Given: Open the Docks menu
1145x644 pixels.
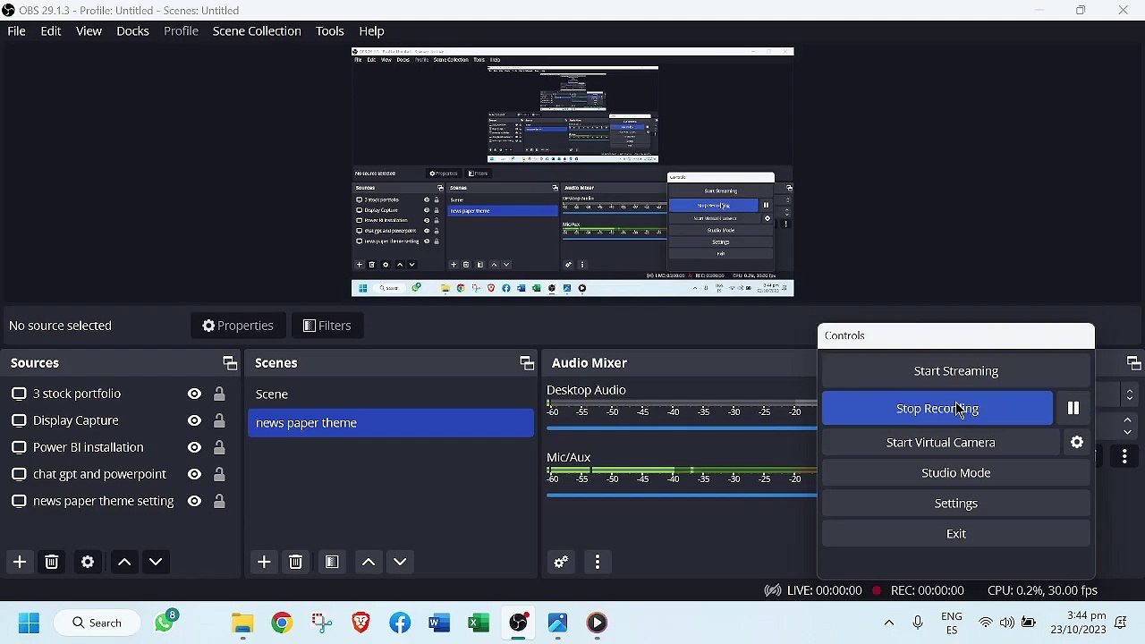Looking at the screenshot, I should point(132,30).
